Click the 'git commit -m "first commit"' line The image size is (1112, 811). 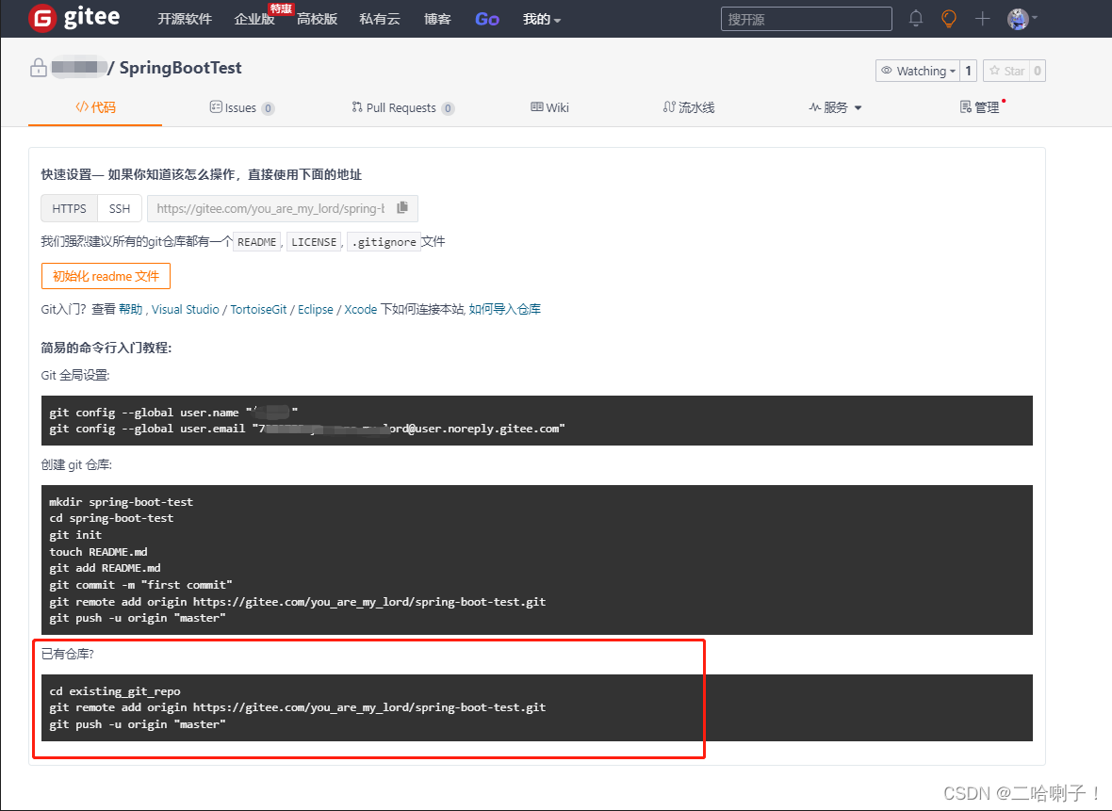[x=140, y=585]
